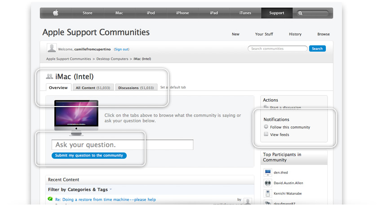Open the iPod section

tap(151, 13)
